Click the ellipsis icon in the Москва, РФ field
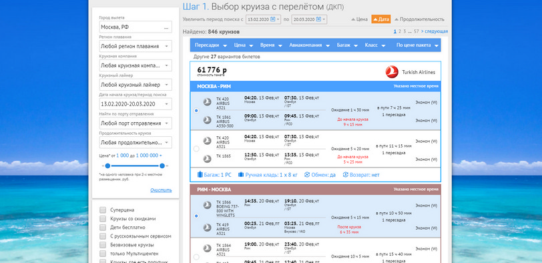The image size is (542, 263). tap(166, 27)
